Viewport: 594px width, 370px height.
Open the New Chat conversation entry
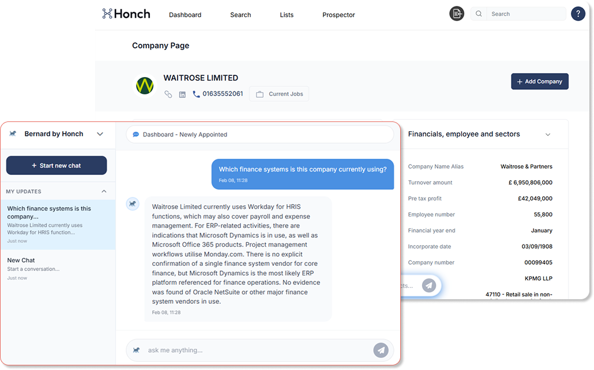coord(58,268)
